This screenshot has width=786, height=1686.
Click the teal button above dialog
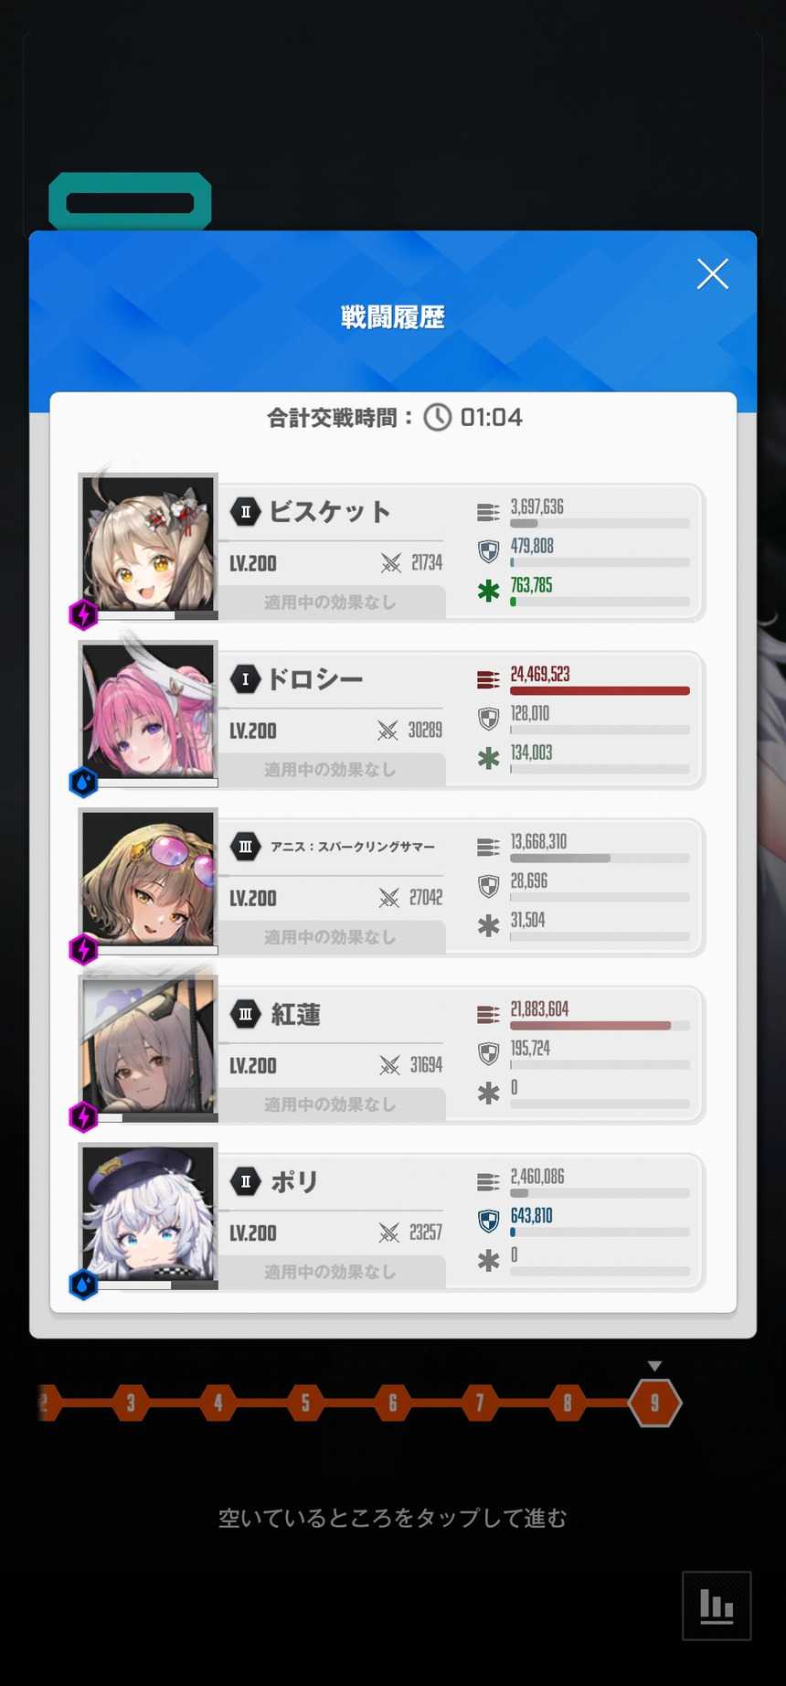pyautogui.click(x=130, y=202)
